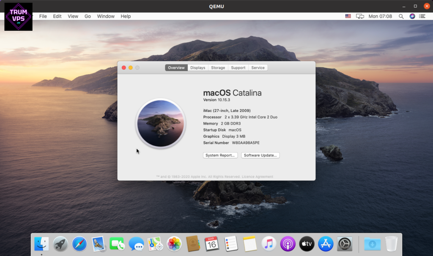Click the System Report... button
Screen dimensions: 433x256
pos(220,155)
